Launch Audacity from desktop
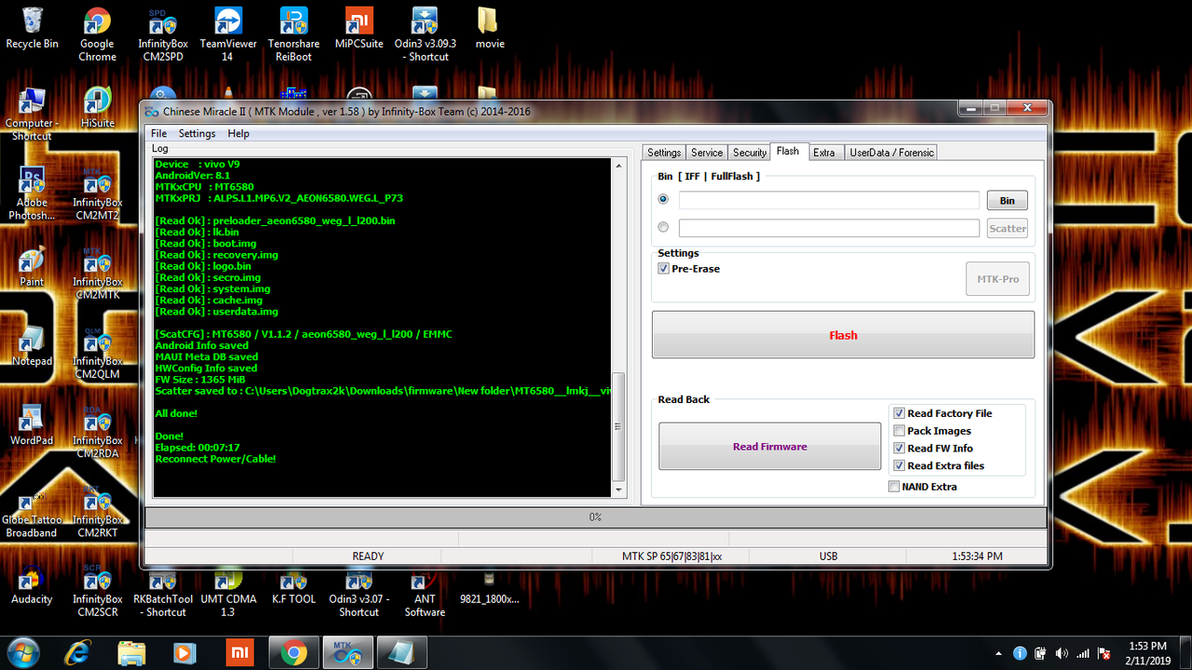 pyautogui.click(x=32, y=584)
